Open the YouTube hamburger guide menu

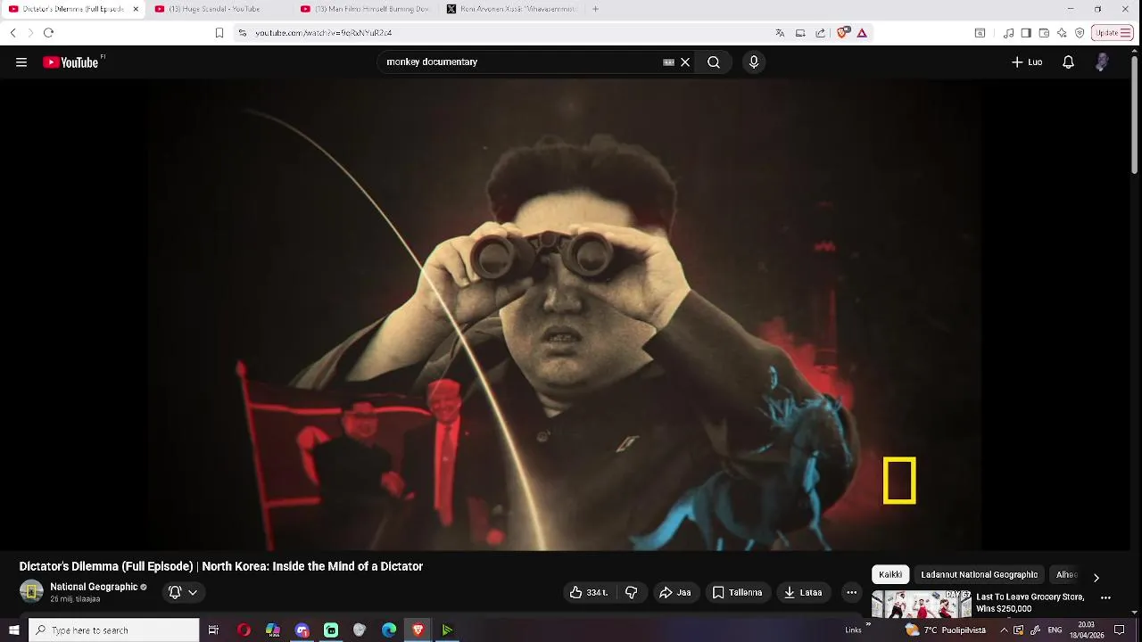[x=21, y=62]
